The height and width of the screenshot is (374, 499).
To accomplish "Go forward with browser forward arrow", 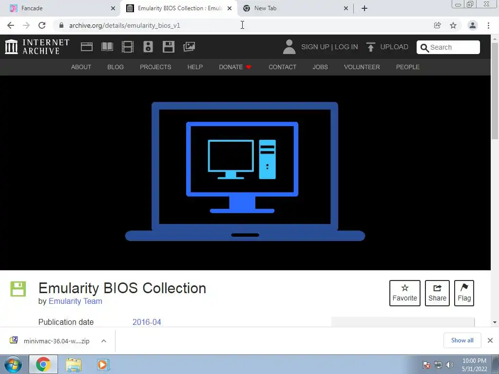I will click(x=26, y=25).
